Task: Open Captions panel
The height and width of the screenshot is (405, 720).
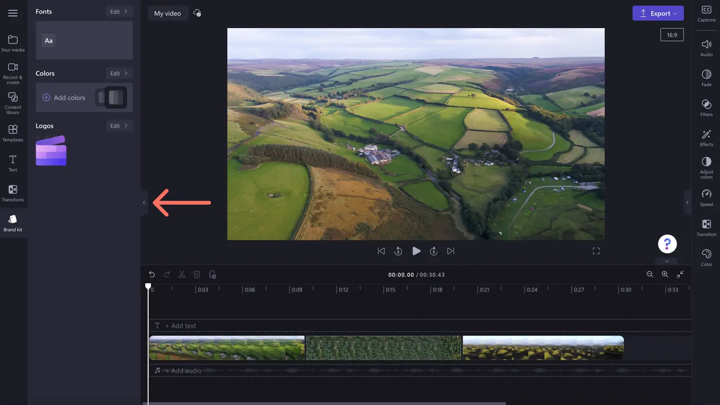Action: 706,14
